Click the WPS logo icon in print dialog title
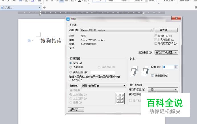 tap(68, 19)
